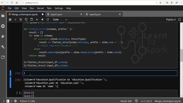Viewport: 183px width, 103px height.
Task: Run the selected cell
Action: (x=37, y=19)
